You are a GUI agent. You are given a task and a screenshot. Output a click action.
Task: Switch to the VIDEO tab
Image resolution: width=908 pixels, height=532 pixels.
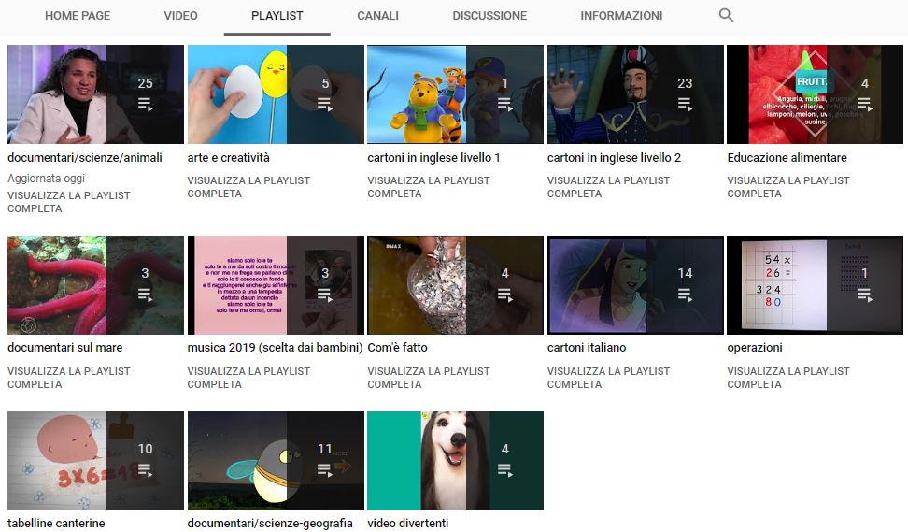pos(180,16)
